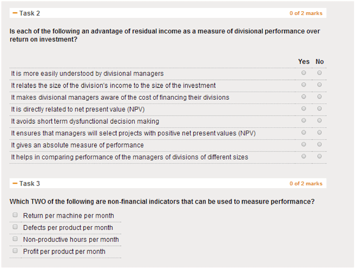Tick 'Profit per product per month' checkbox
355x269 pixels.
point(15,251)
